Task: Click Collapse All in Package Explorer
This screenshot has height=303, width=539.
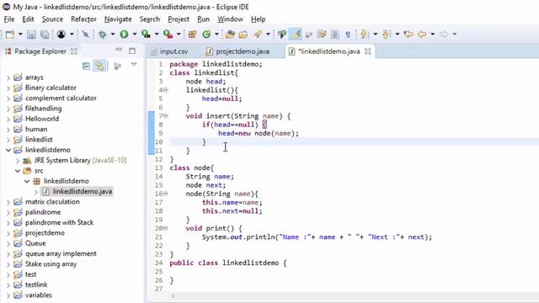Action: [86, 66]
